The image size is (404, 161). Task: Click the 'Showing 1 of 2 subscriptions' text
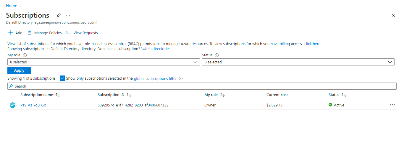point(31,78)
